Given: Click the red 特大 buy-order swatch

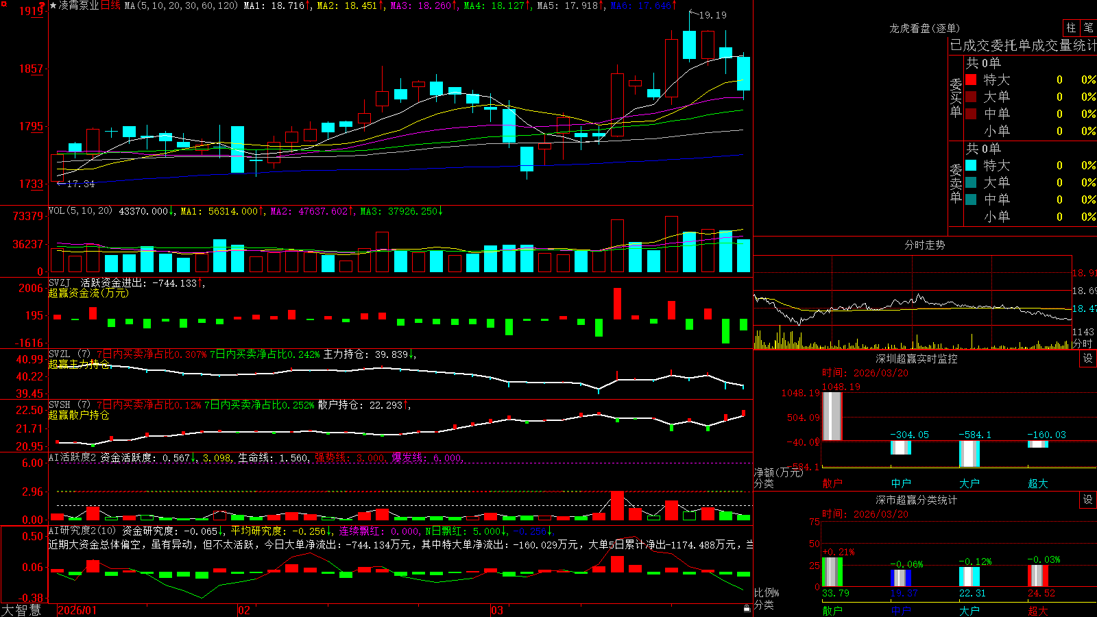Looking at the screenshot, I should (971, 80).
